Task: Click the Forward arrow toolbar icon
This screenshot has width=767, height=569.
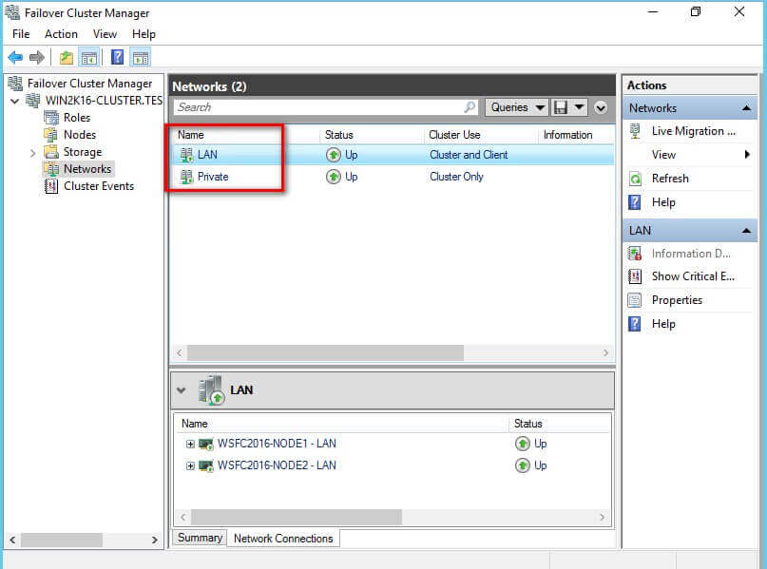Action: click(37, 58)
